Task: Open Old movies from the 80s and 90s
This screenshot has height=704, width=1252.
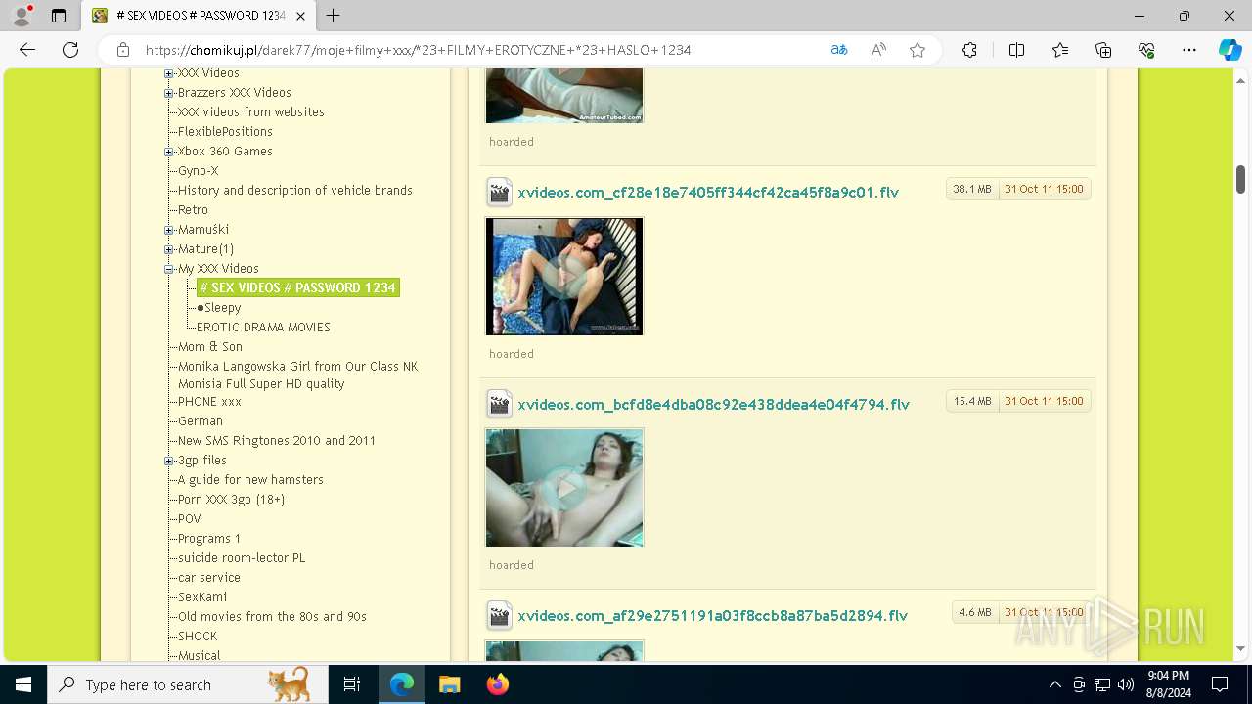Action: tap(272, 617)
